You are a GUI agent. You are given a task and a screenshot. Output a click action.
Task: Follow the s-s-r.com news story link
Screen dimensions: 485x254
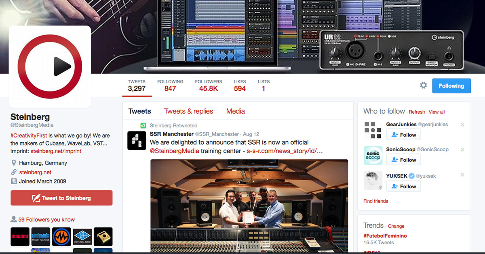click(x=285, y=151)
